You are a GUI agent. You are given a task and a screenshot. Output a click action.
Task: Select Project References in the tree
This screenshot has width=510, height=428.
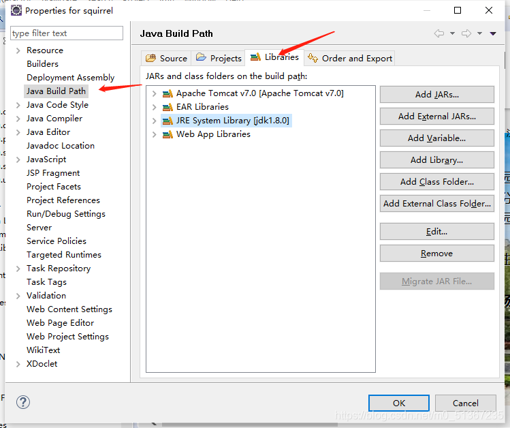point(63,200)
